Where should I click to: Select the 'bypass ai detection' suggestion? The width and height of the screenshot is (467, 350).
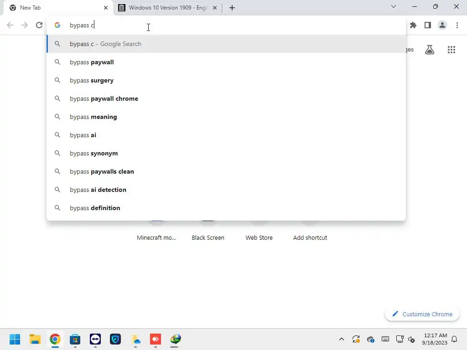(x=226, y=190)
